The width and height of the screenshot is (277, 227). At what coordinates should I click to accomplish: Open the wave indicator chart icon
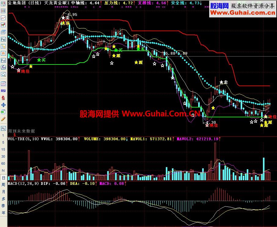tap(3, 84)
